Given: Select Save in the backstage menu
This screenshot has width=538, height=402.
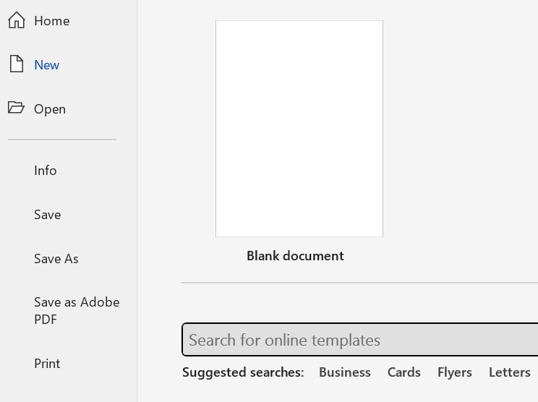Looking at the screenshot, I should (48, 215).
